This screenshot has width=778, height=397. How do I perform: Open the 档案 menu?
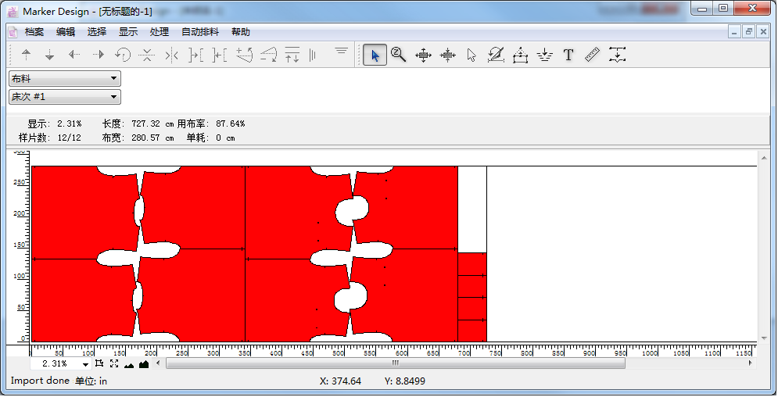tap(34, 32)
